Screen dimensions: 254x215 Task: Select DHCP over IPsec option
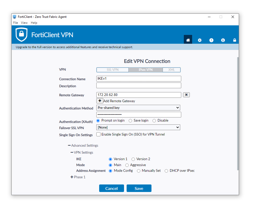click(166, 171)
